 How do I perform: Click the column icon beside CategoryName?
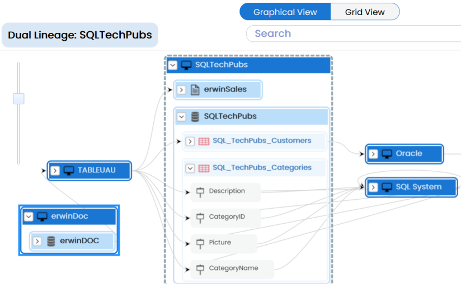click(x=200, y=269)
